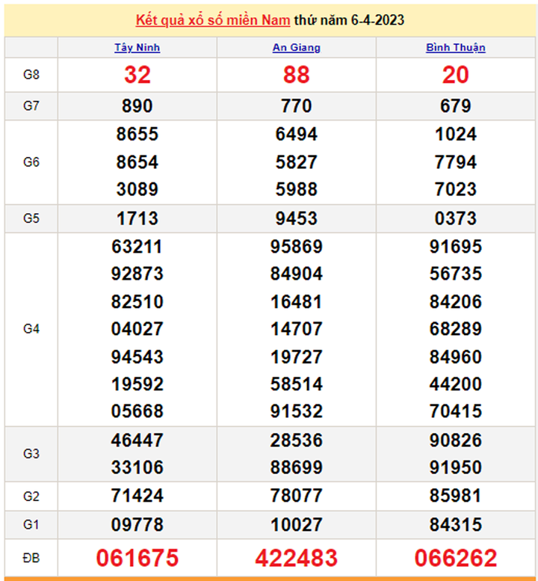Select Tây Ninh special prize 061675
The image size is (538, 581).
pyautogui.click(x=137, y=558)
